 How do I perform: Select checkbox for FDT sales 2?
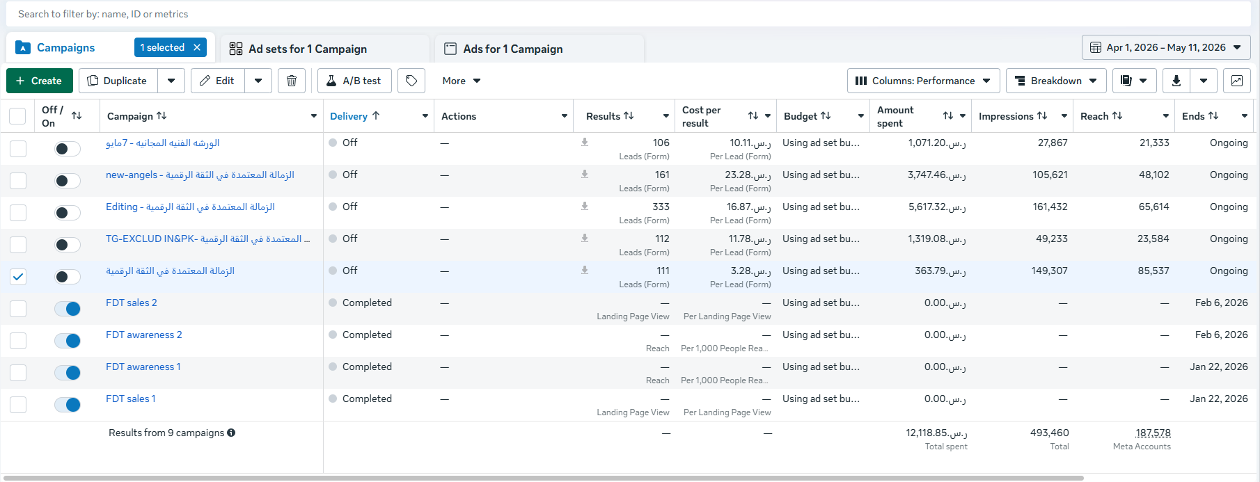pos(18,309)
